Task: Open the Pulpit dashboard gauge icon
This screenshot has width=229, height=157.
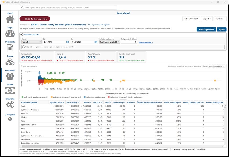Action: point(10,33)
